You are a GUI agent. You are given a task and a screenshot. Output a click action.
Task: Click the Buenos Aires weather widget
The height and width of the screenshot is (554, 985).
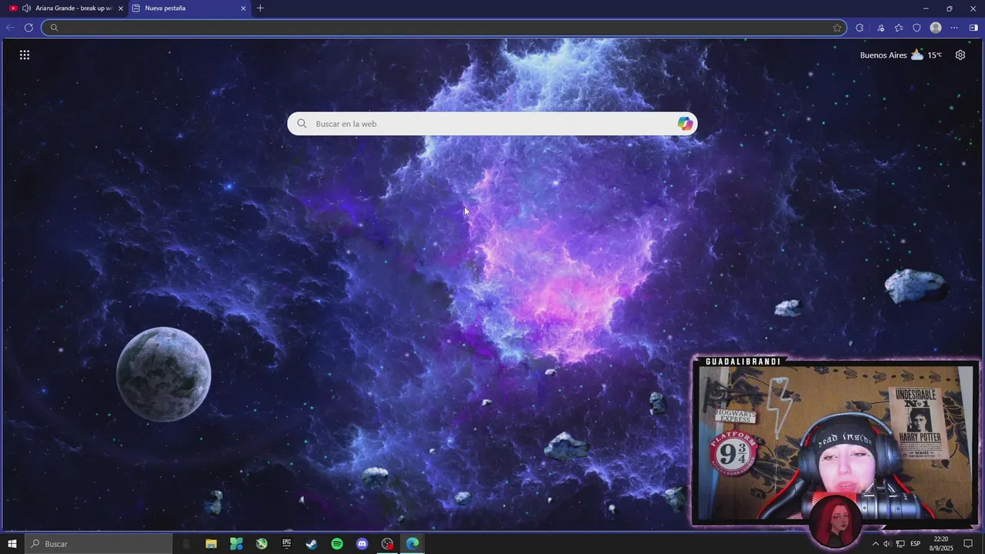tap(901, 55)
